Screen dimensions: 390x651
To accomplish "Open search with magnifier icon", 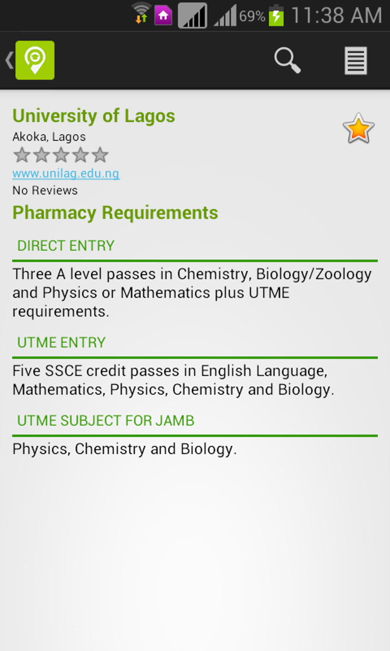I will pyautogui.click(x=287, y=60).
